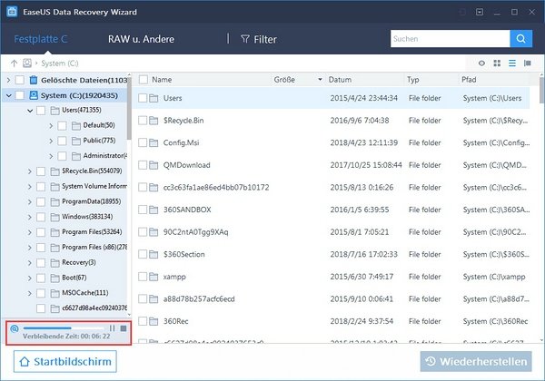545x381 pixels.
Task: Check the $360Section row checkbox
Action: pyautogui.click(x=143, y=254)
